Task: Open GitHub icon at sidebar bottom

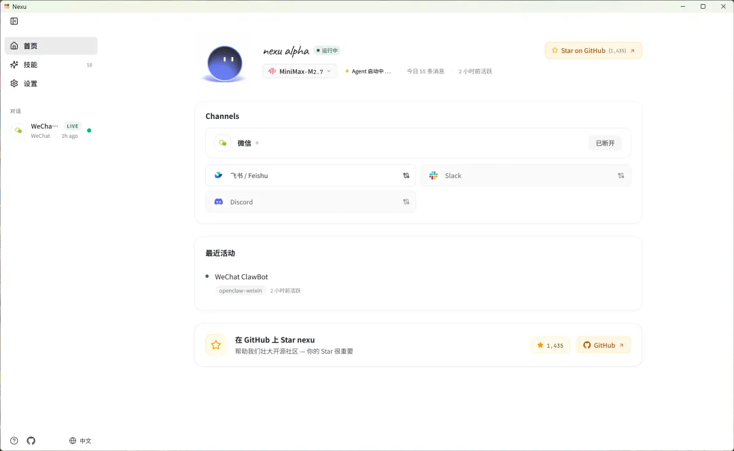Action: [x=31, y=441]
